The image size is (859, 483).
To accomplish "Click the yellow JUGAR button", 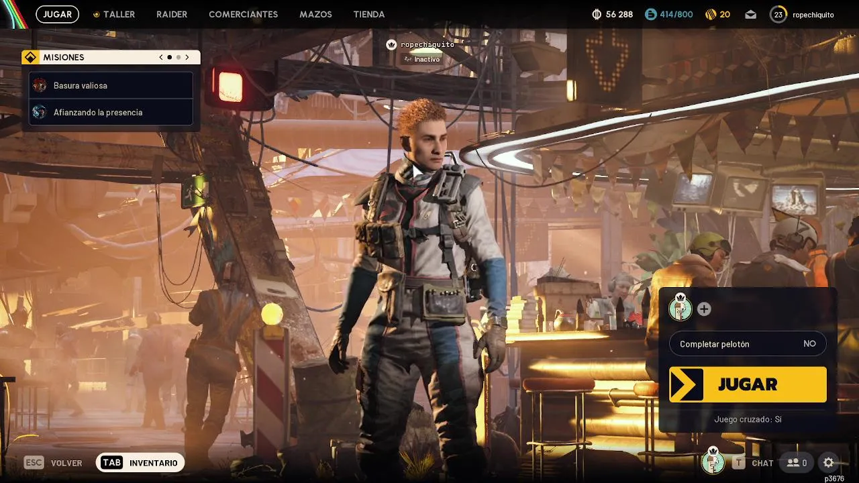I will pos(748,384).
